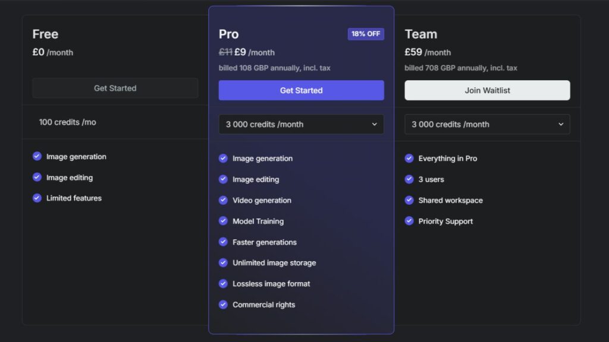This screenshot has width=609, height=342.
Task: Click the Everything in Pro feature text
Action: (x=447, y=158)
